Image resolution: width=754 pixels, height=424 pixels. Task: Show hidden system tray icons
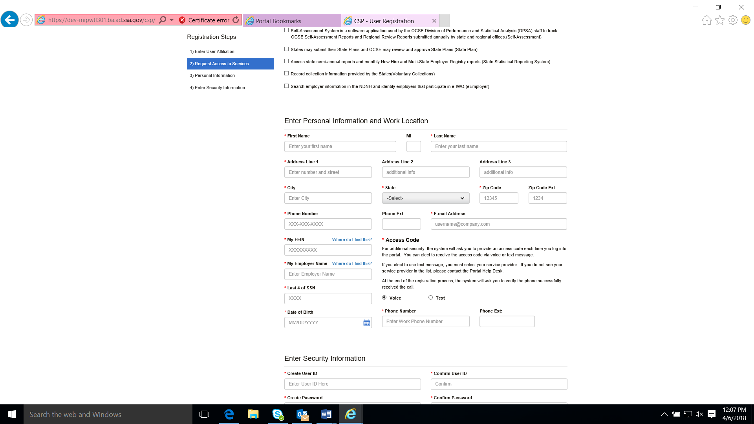pos(664,414)
